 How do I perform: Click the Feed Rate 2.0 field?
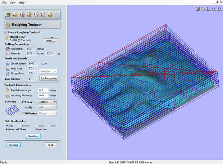pos(33,68)
